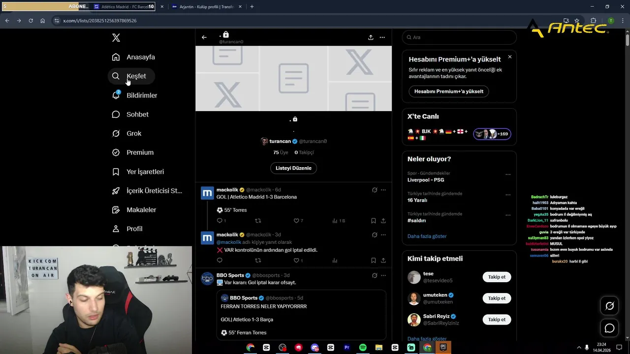Open Grok action on BBO Sports post
Screen dimensions: 630x354
375,275
